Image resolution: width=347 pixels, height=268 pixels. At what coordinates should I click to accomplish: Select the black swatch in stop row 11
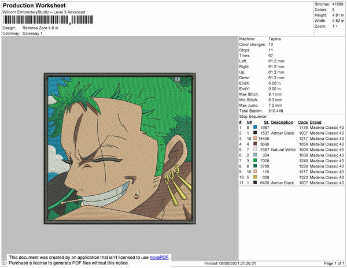pyautogui.click(x=255, y=183)
